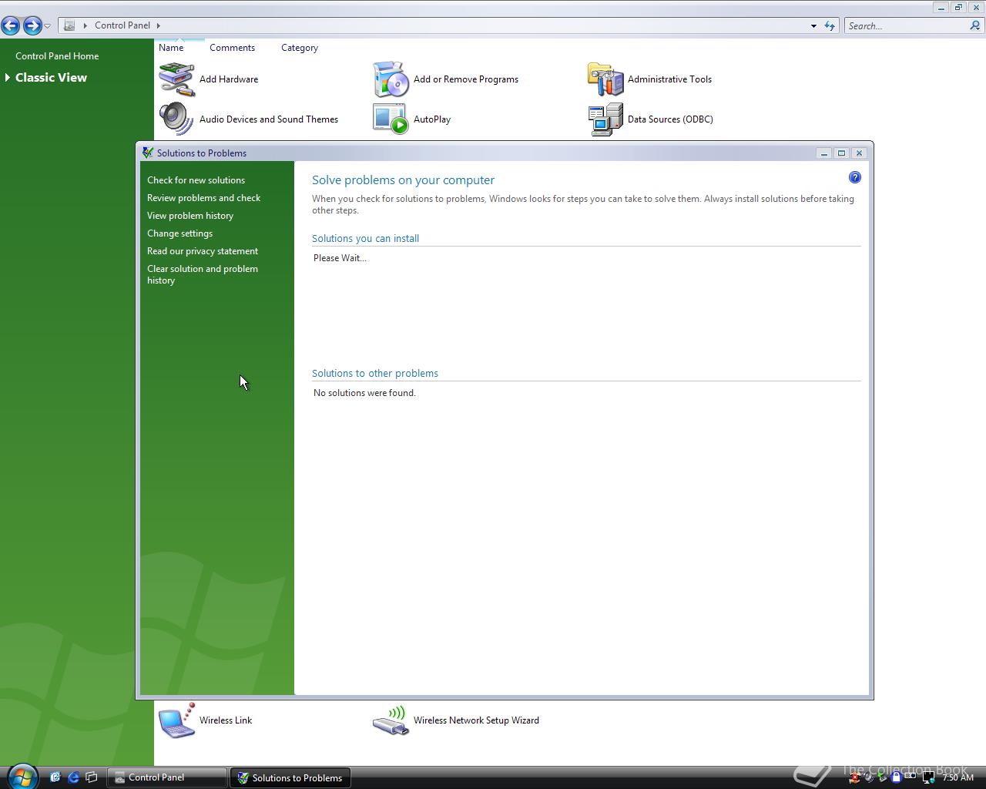Select Classic View in the sidebar
986x789 pixels.
pyautogui.click(x=51, y=78)
